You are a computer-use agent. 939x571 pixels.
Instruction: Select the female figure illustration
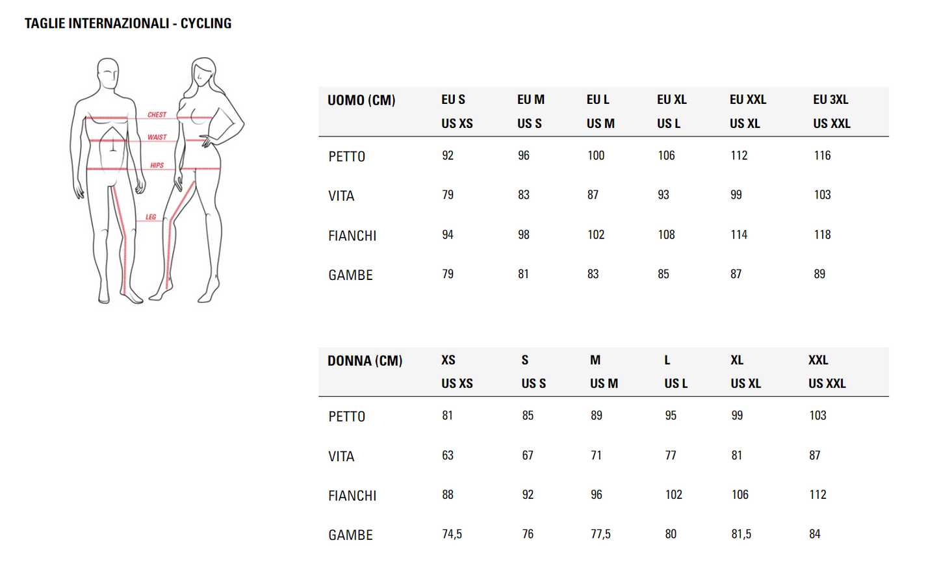[x=197, y=180]
